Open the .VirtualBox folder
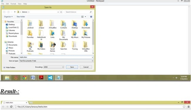 [x=53, y=24]
